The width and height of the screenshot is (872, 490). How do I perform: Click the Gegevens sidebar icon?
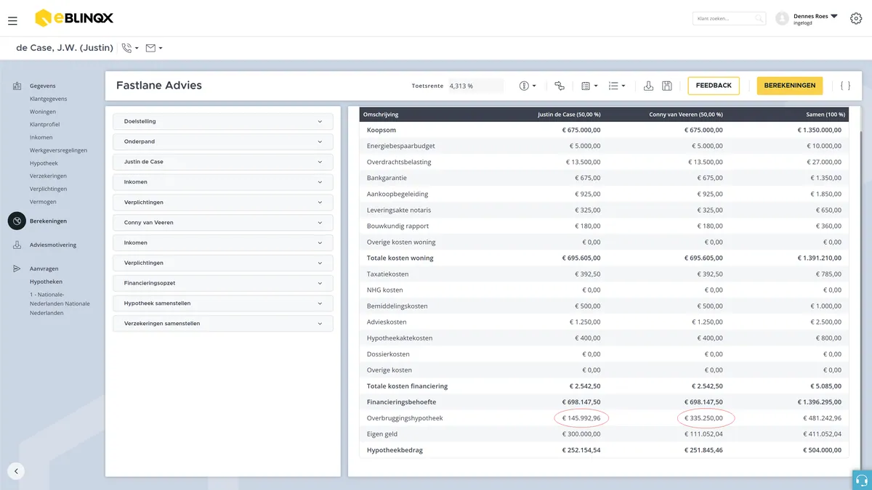17,86
